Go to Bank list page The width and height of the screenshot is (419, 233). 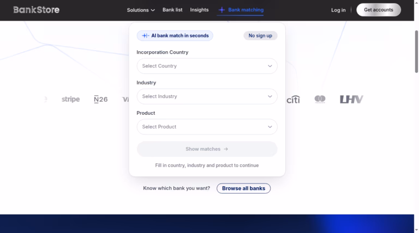click(x=172, y=10)
